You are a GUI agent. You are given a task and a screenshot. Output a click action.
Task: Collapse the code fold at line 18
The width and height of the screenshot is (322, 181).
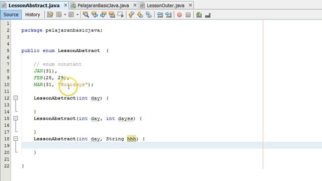[16, 139]
